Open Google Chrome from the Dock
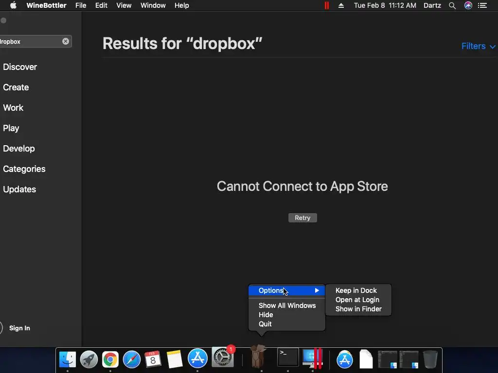 point(110,359)
